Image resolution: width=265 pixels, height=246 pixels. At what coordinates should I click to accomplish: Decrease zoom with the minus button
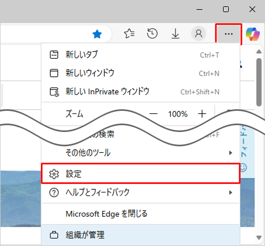[x=153, y=113]
